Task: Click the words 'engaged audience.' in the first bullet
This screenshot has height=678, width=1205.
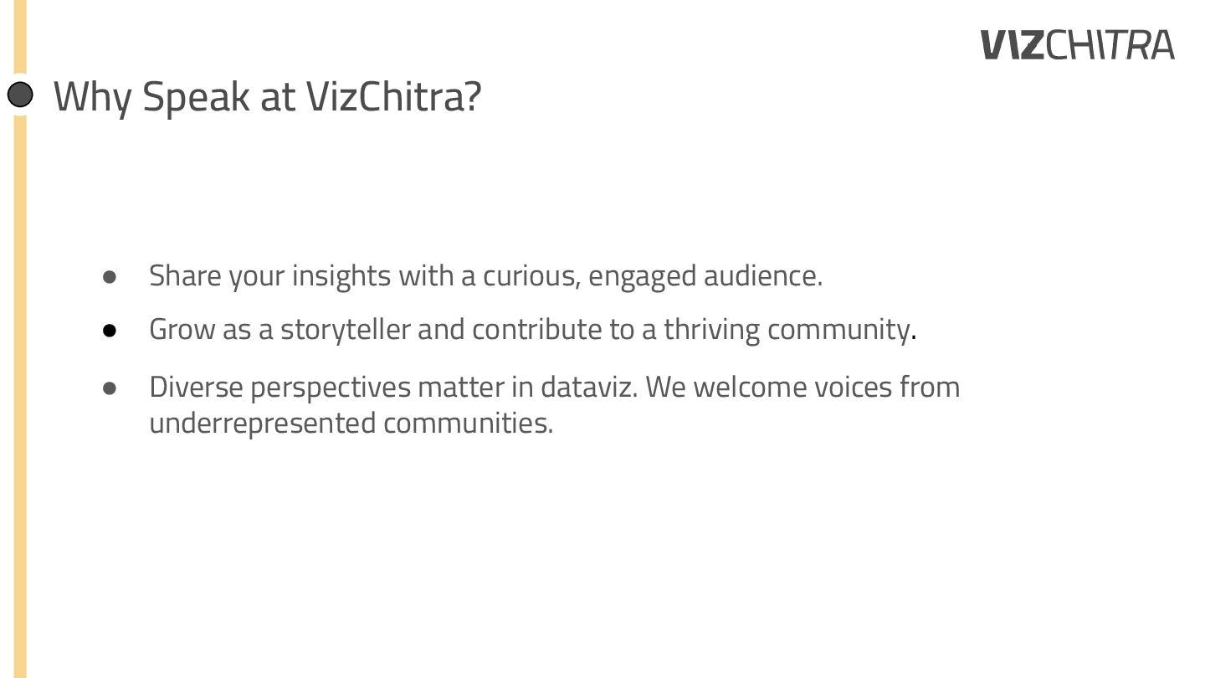Action: (705, 276)
